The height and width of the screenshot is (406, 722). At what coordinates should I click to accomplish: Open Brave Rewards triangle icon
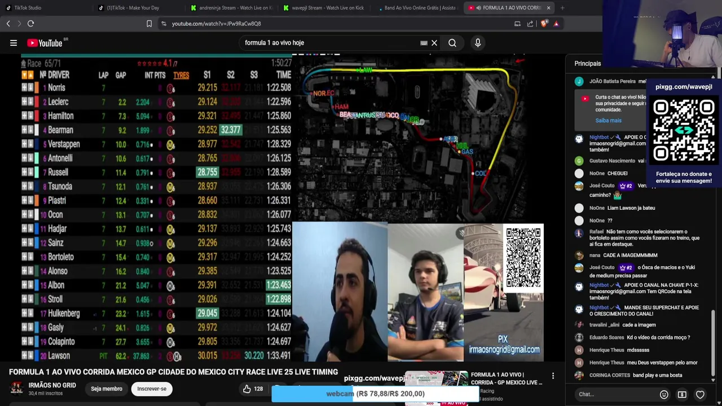pos(556,24)
